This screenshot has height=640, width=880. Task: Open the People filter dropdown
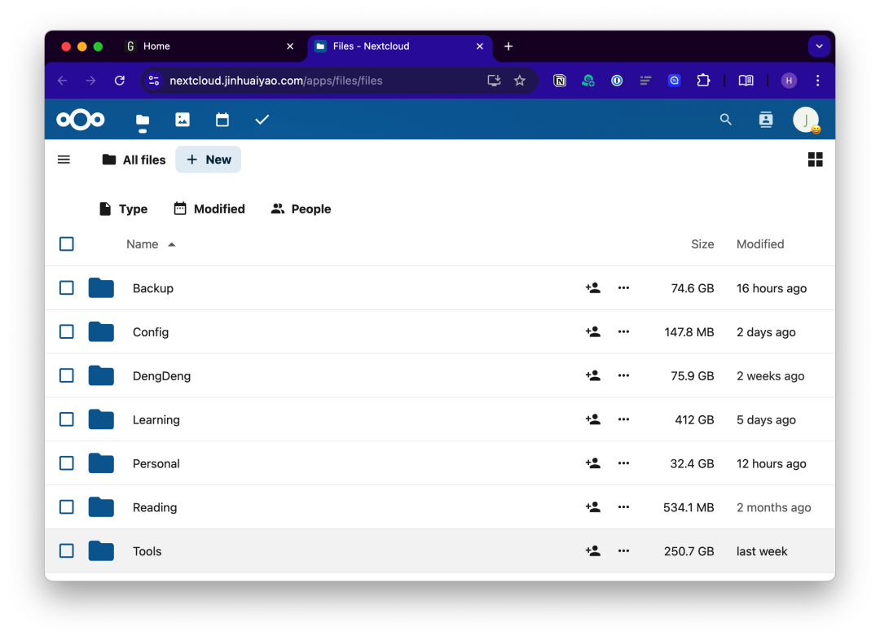300,208
